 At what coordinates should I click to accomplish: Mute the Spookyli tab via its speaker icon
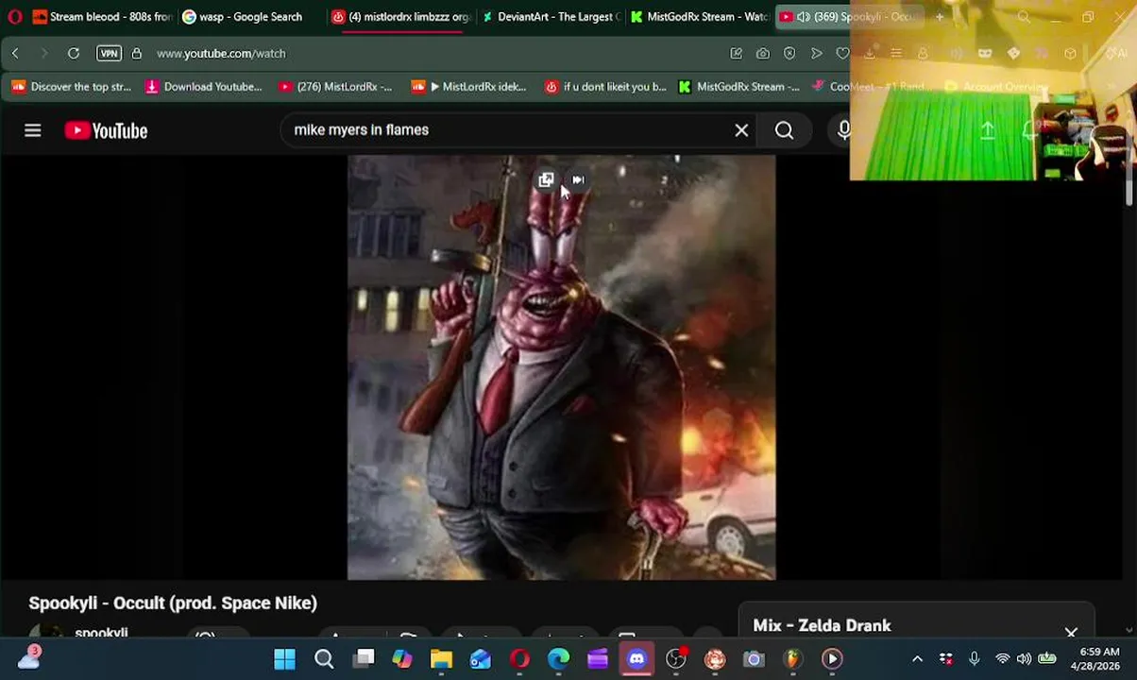(x=803, y=17)
